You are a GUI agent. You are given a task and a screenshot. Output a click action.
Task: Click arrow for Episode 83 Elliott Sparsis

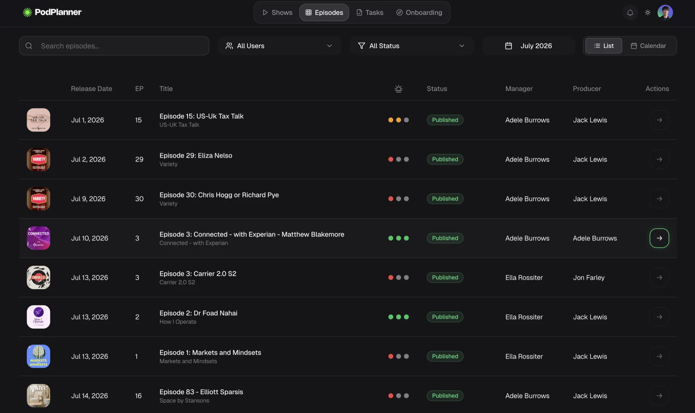coord(659,396)
